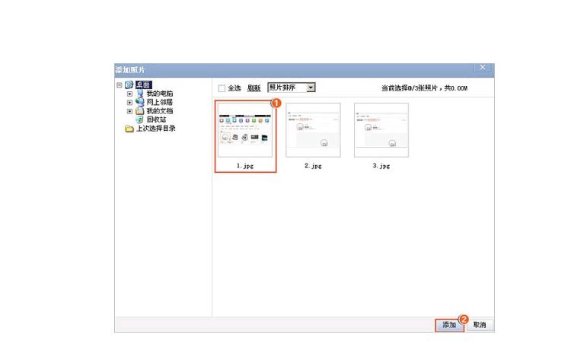Viewport: 574px width, 363px height.
Task: Click the 取消 cancel button
Action: click(480, 325)
